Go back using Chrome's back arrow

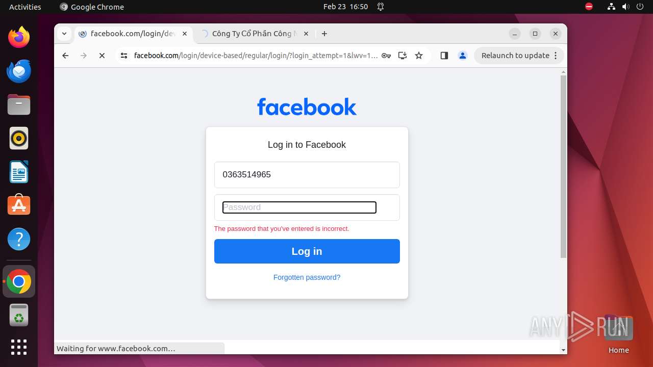point(65,56)
